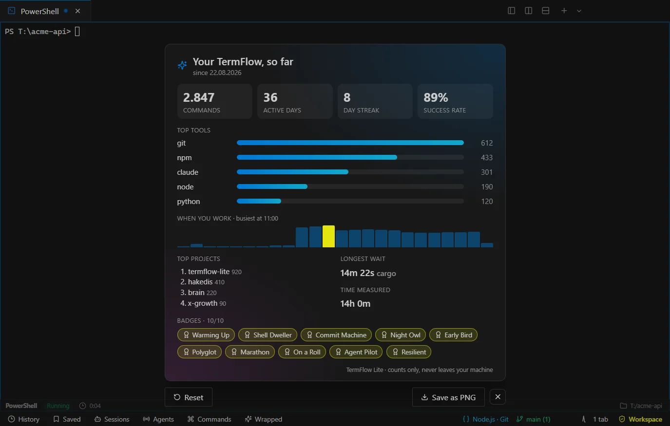The image size is (670, 426).
Task: Click the 0:04 elapsed timer
Action: click(x=90, y=406)
